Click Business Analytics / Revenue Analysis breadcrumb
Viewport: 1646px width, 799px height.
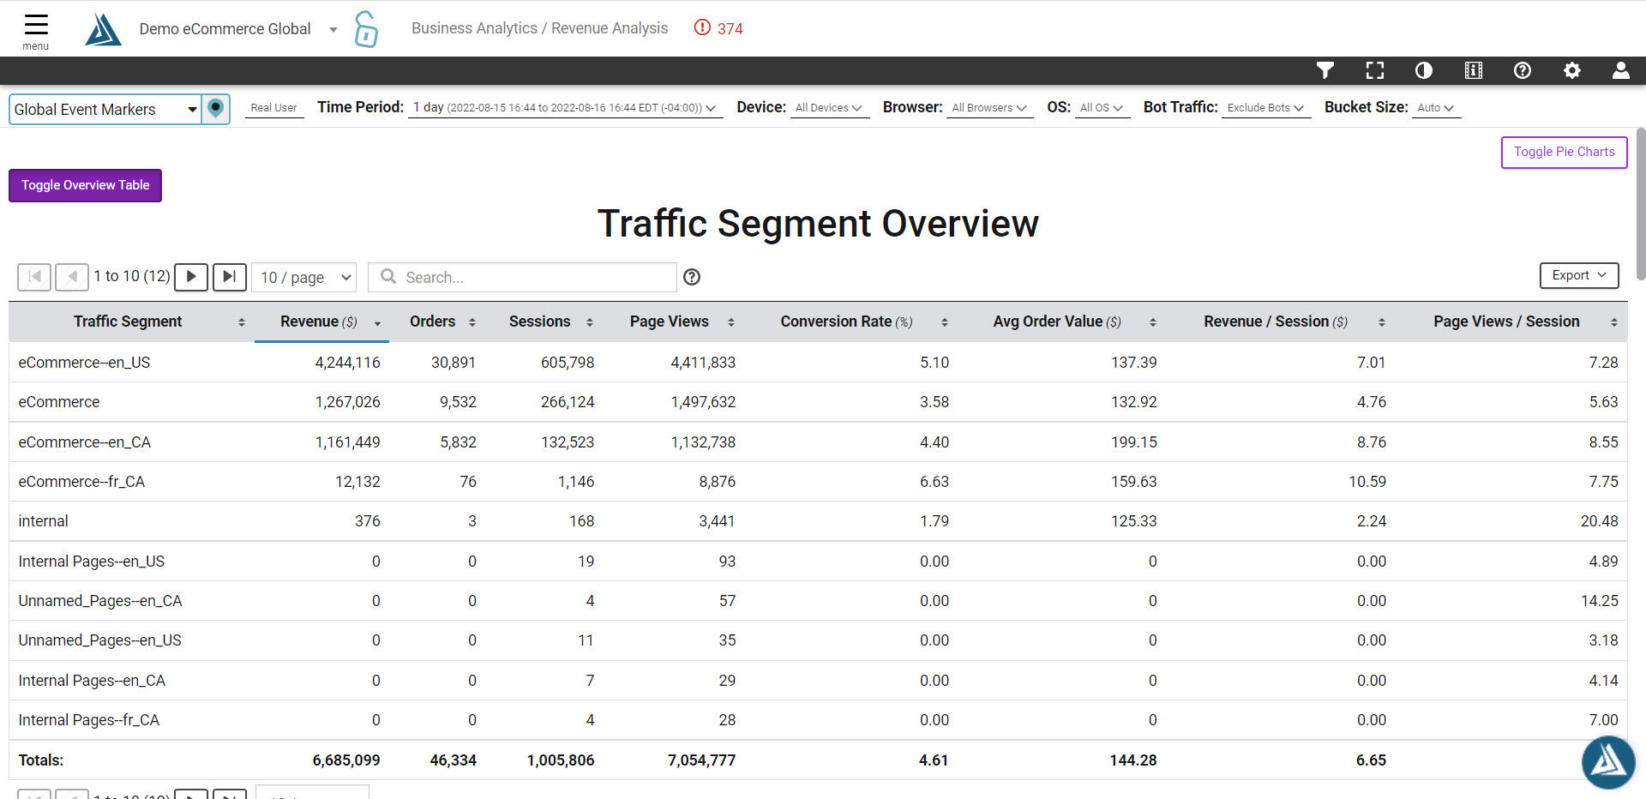(x=539, y=28)
